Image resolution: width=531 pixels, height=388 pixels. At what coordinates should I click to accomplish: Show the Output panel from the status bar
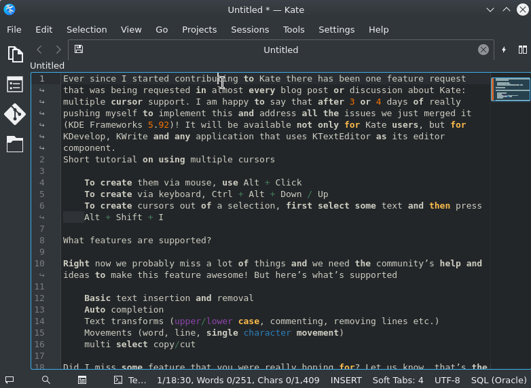pyautogui.click(x=82, y=380)
